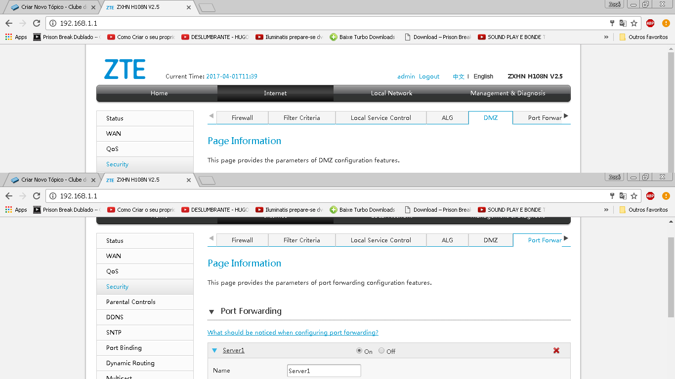Viewport: 675px width, 379px height.
Task: Select the ALG tab in lower window
Action: click(447, 240)
